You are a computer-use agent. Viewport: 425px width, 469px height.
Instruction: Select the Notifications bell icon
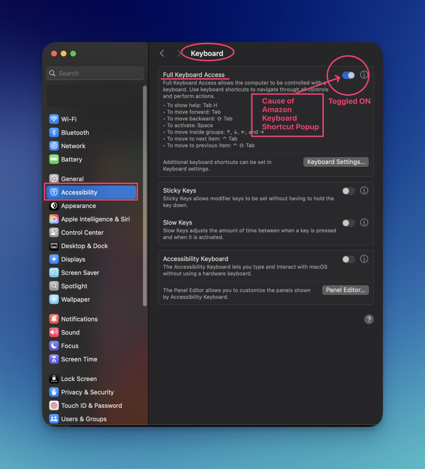click(x=54, y=319)
